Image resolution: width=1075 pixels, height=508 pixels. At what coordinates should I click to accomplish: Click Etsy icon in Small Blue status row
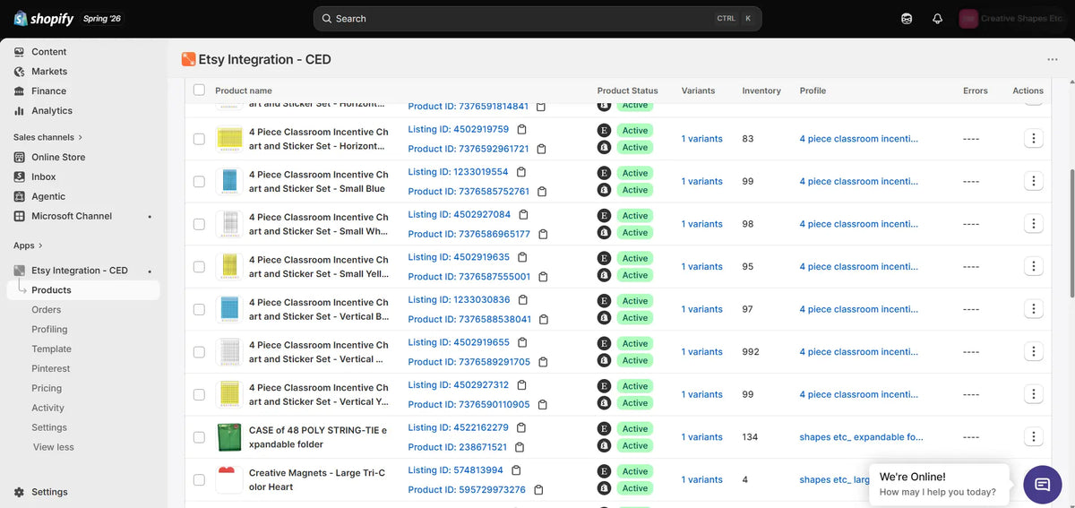(604, 173)
